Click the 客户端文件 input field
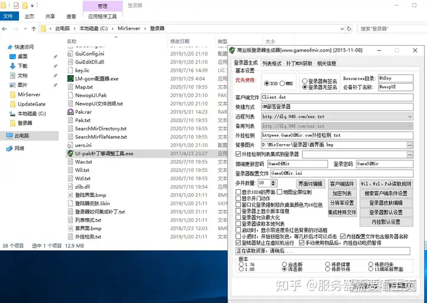This screenshot has height=303, width=427. (337, 97)
